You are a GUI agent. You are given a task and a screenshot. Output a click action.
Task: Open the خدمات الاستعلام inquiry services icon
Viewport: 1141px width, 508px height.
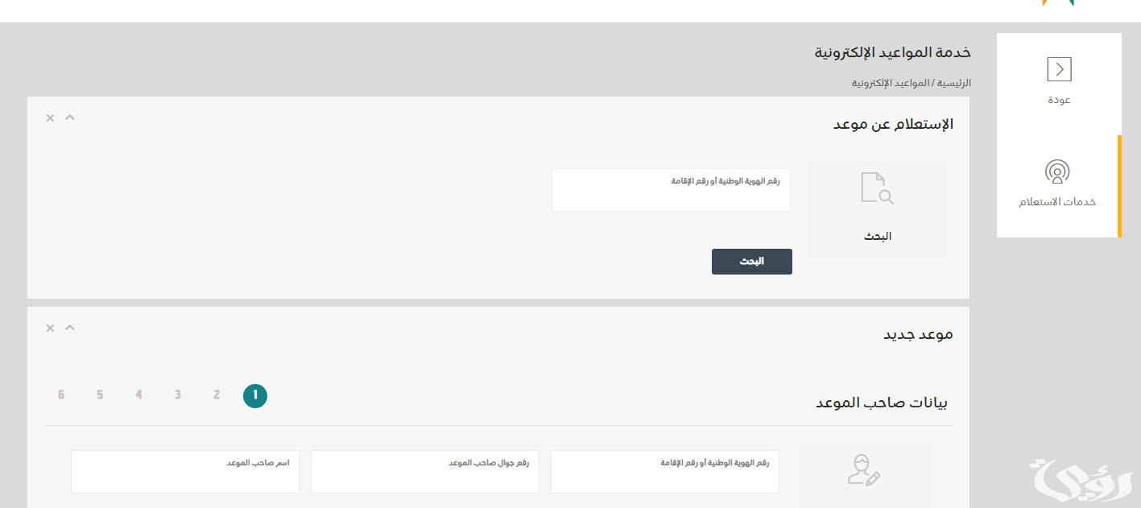(1057, 172)
